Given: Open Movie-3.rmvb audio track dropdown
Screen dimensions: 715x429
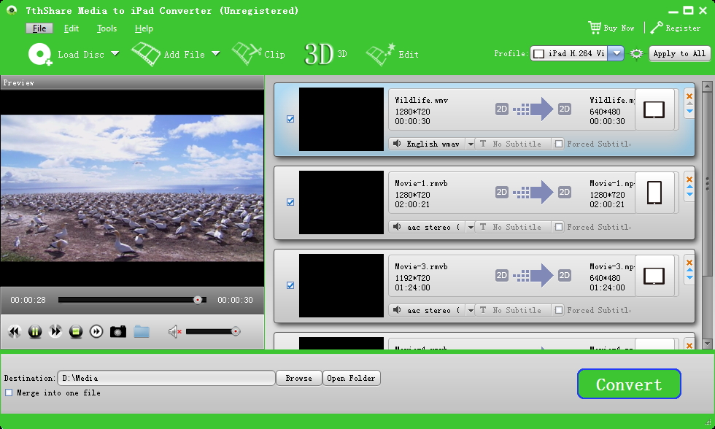Looking at the screenshot, I should pyautogui.click(x=470, y=311).
